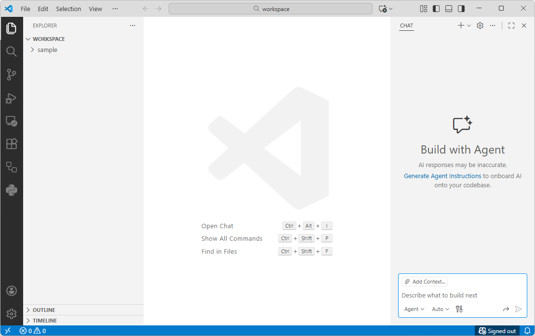Select the CHAT tab

click(406, 26)
